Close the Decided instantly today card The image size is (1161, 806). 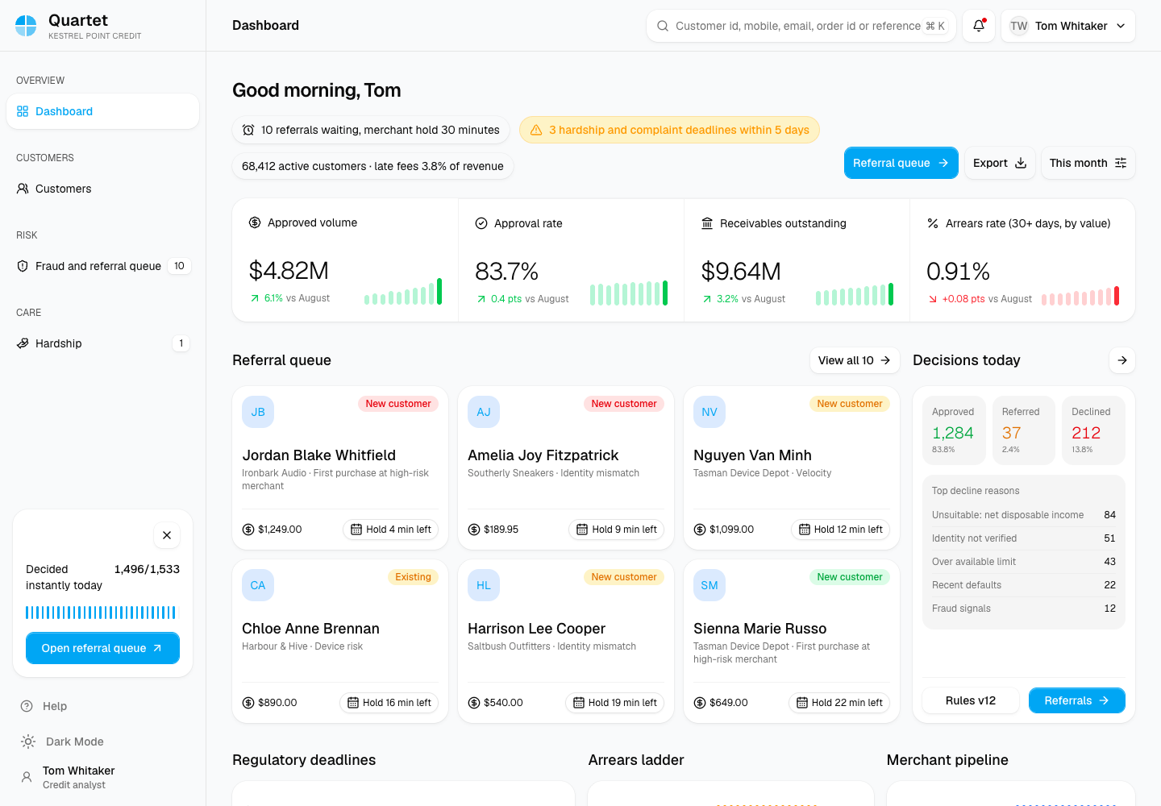167,535
